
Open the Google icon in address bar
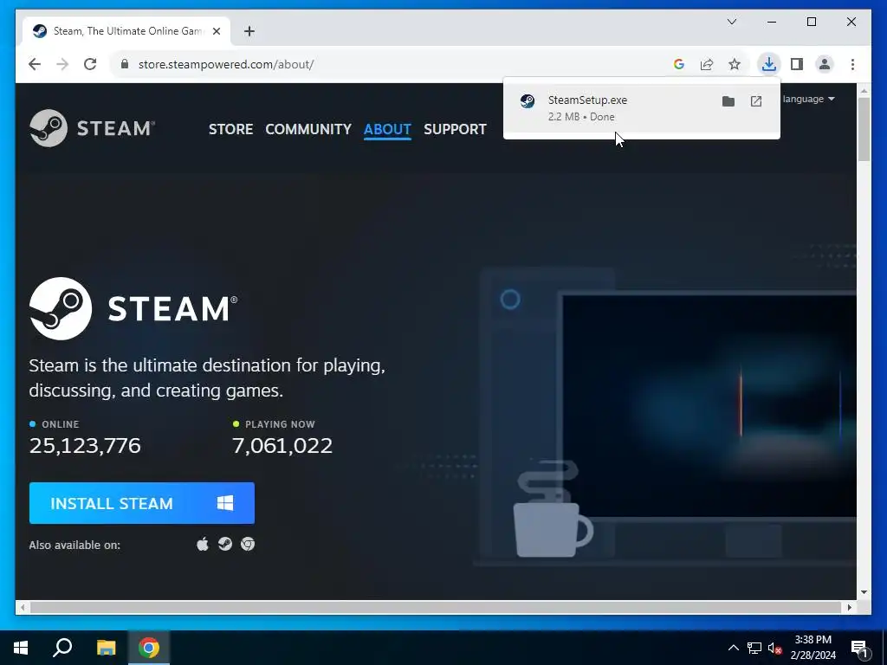coord(679,64)
